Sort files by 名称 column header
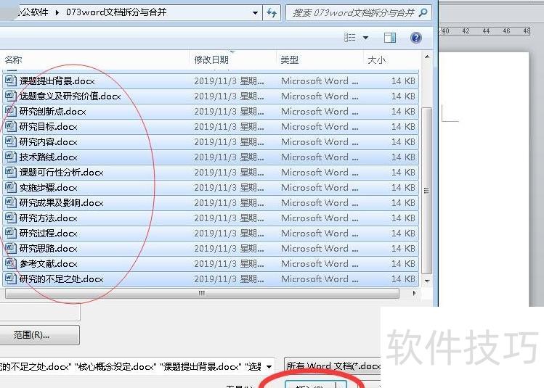Screen dimensions: 544x388 click(x=14, y=60)
